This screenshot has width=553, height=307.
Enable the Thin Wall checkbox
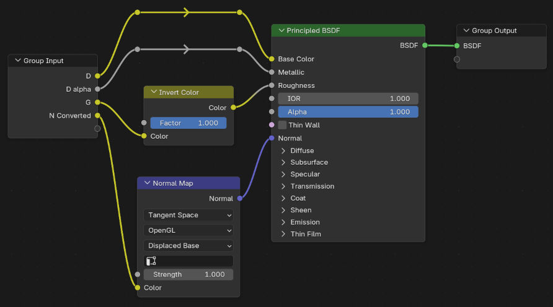click(x=282, y=125)
